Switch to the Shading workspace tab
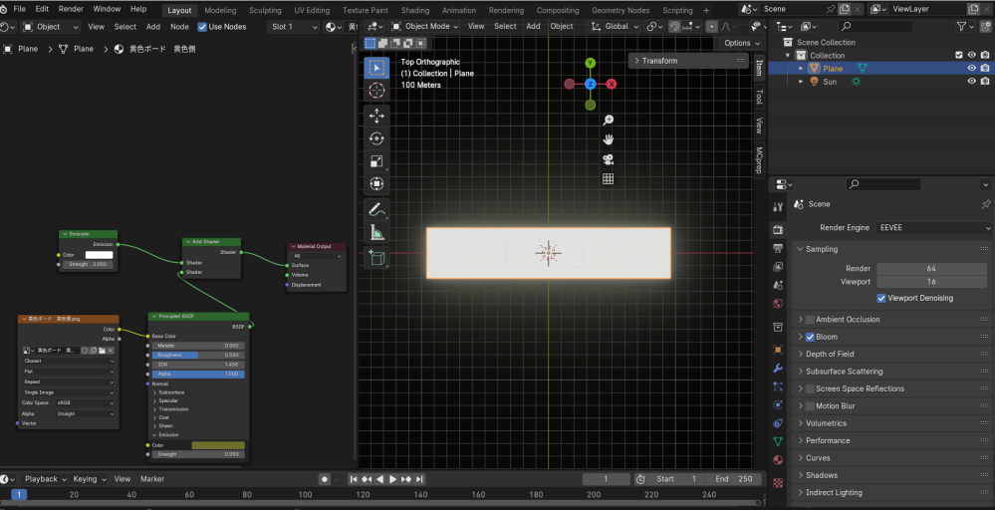The image size is (995, 510). pos(415,10)
